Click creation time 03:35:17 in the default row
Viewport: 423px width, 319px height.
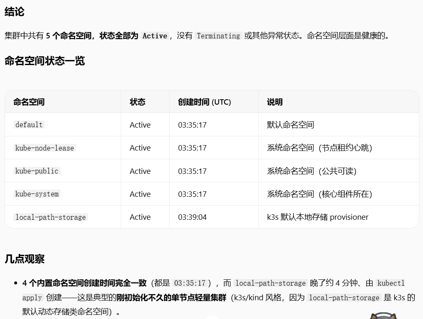(x=193, y=125)
